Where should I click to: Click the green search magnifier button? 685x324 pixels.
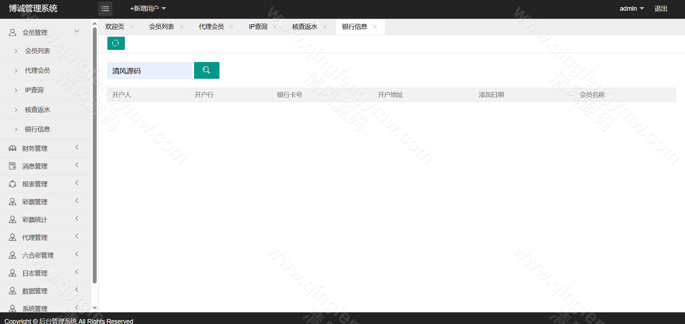pos(207,70)
